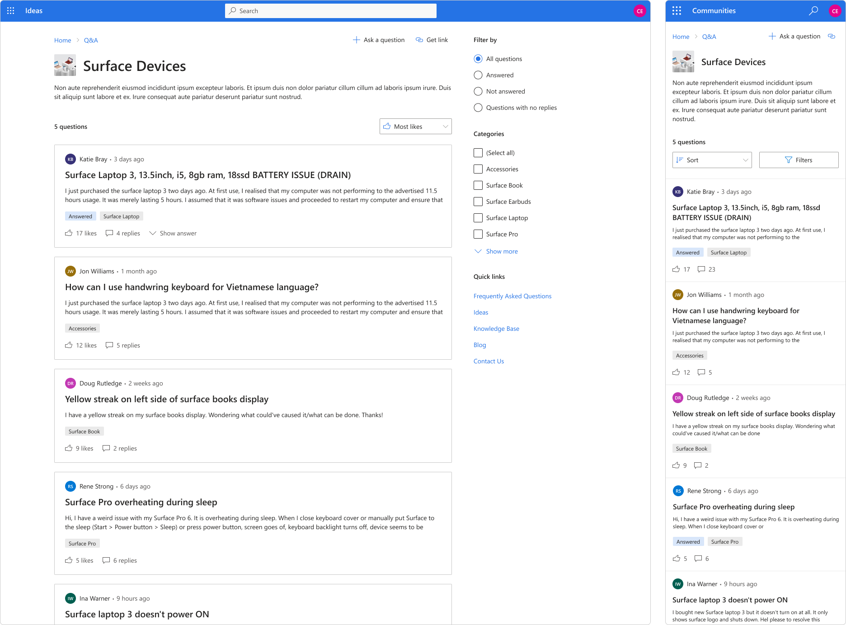Click the search magnifier in Communities header
The width and height of the screenshot is (846, 625).
point(813,11)
